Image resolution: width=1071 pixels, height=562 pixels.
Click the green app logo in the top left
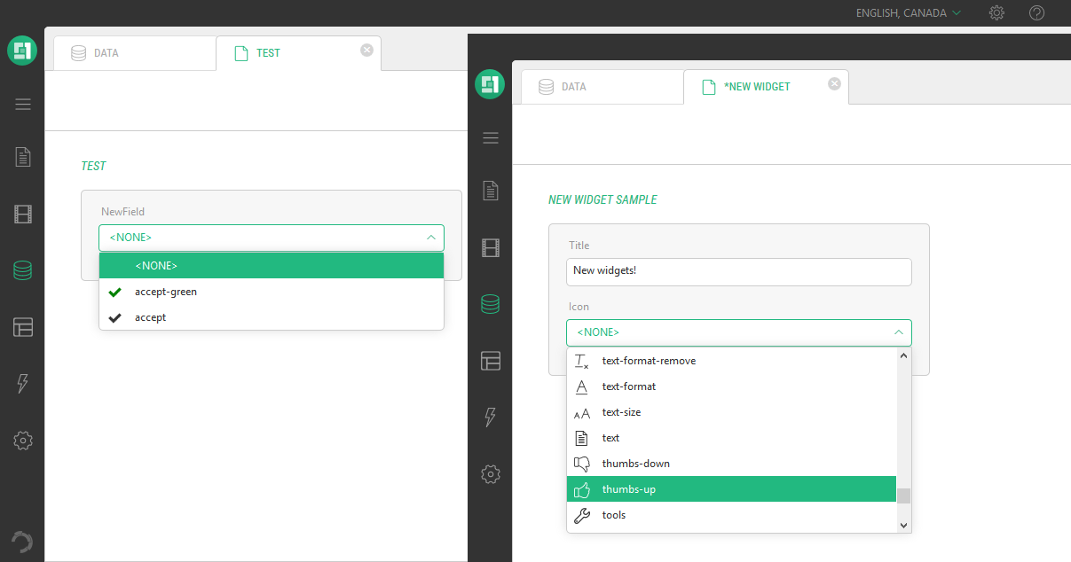point(22,51)
